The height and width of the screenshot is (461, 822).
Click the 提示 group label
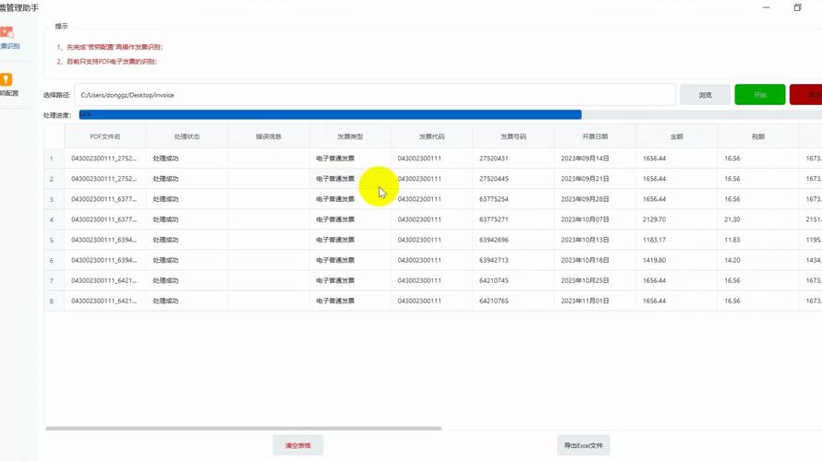[x=61, y=26]
